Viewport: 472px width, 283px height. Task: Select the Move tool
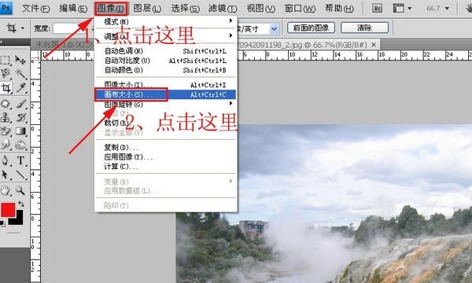click(x=20, y=60)
